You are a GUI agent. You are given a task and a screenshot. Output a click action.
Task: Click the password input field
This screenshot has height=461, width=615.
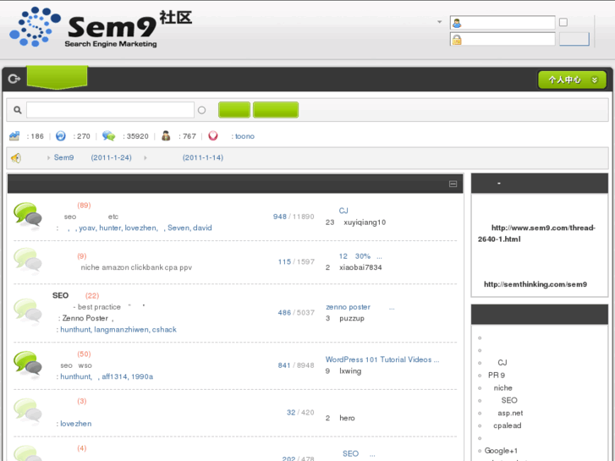[x=502, y=39]
